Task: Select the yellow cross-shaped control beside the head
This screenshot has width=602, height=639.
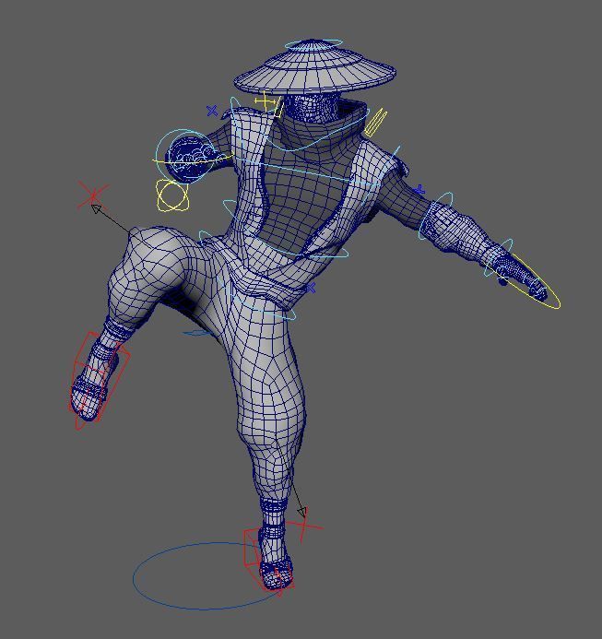Action: click(266, 101)
